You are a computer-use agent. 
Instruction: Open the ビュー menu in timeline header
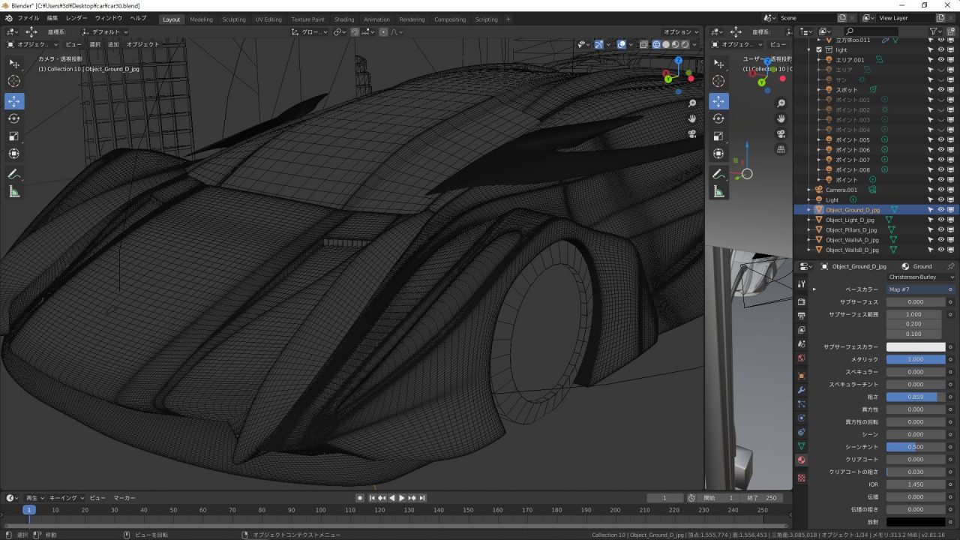tap(97, 498)
